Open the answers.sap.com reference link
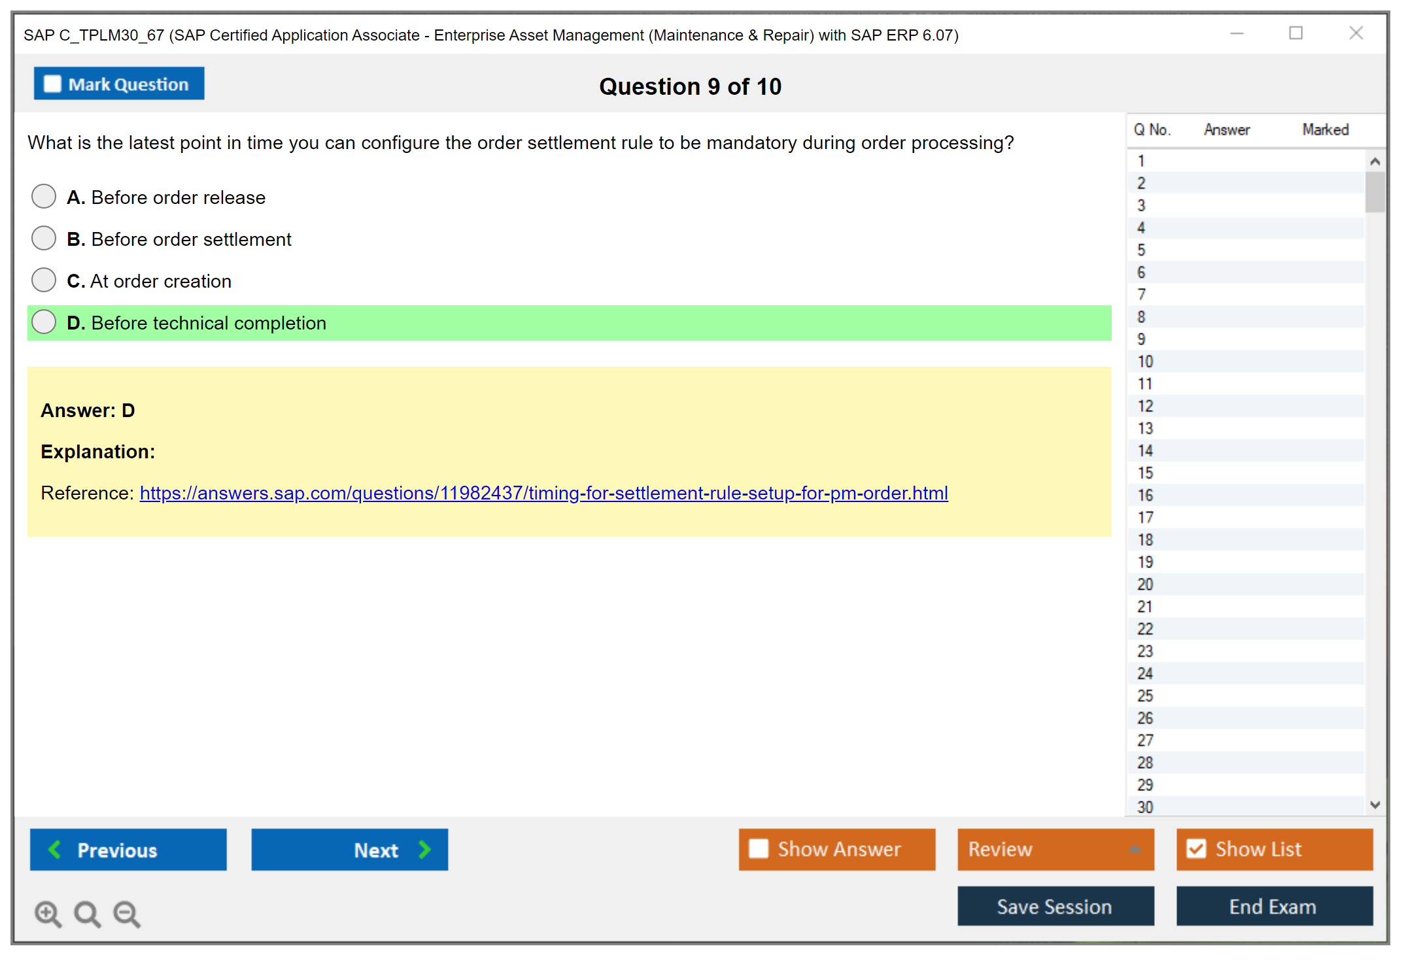 point(543,493)
